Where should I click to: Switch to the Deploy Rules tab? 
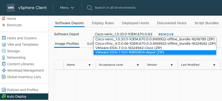[103, 23]
